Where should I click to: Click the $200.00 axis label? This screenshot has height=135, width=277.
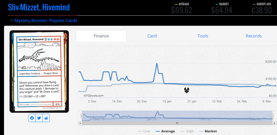pos(271,62)
